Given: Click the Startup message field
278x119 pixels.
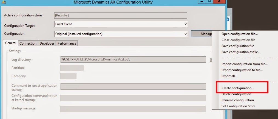Looking at the screenshot, I should [133, 109].
